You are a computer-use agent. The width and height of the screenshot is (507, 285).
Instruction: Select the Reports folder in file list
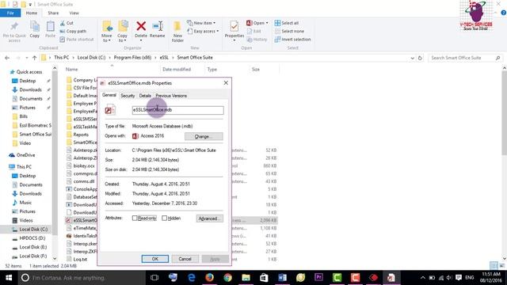click(x=81, y=135)
